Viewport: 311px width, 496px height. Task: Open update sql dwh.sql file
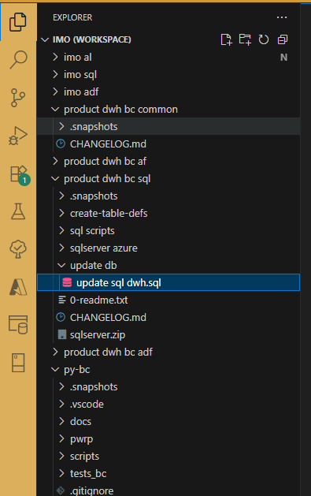[x=168, y=282]
